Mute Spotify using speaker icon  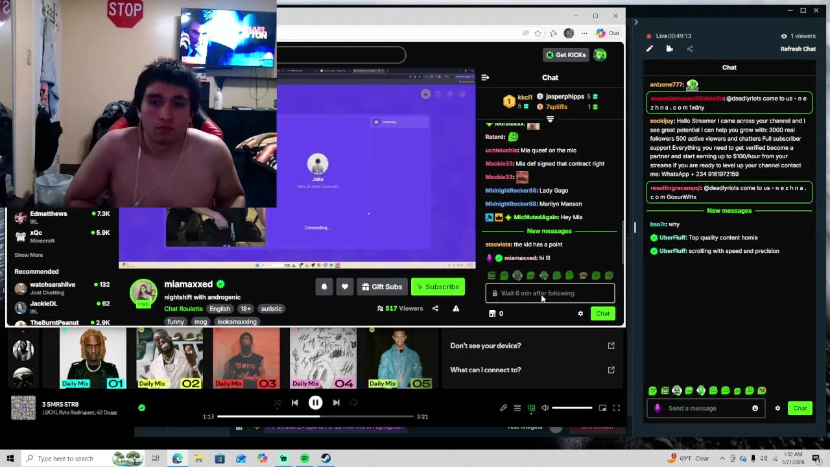coord(545,408)
